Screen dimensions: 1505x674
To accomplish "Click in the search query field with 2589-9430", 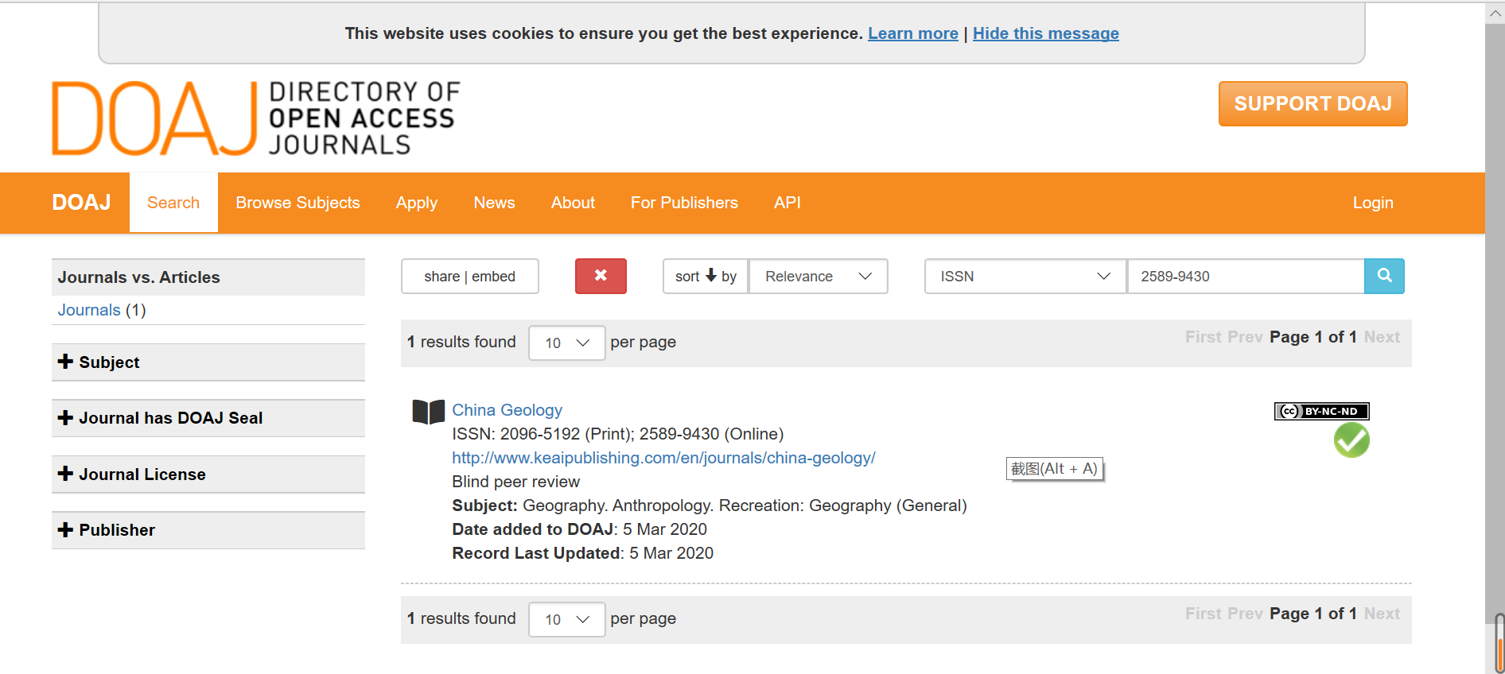I will click(x=1245, y=276).
